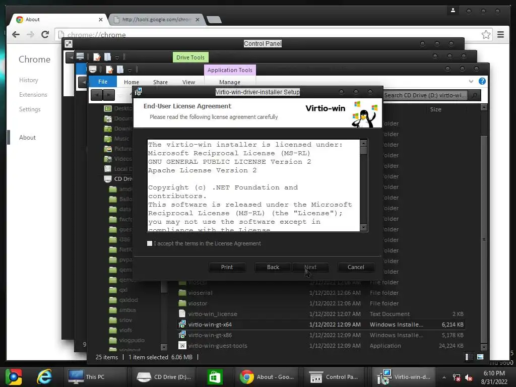This screenshot has width=516, height=387.
Task: Open the Manage ribbon tab
Action: tap(230, 82)
